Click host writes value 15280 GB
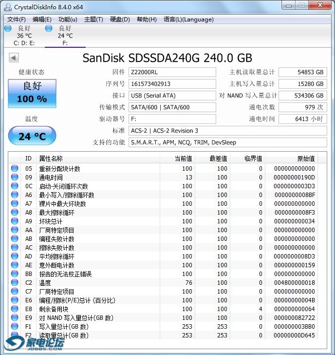335x355 pixels. pyautogui.click(x=303, y=84)
